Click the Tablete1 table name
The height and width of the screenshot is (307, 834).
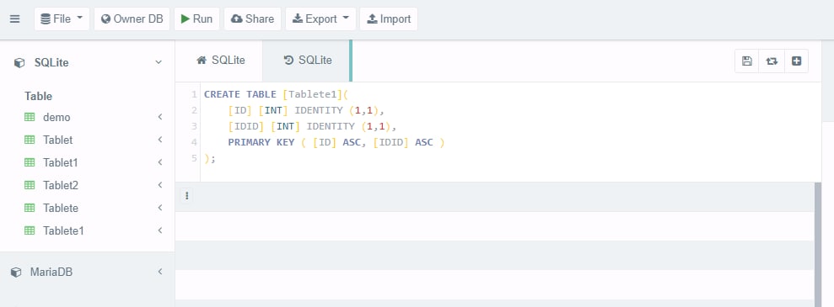tap(63, 231)
